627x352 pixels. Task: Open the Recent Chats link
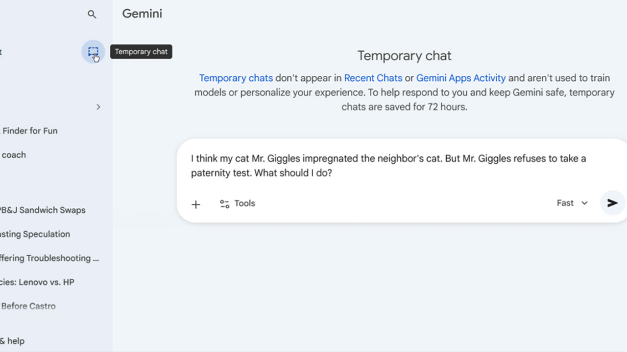tap(373, 78)
